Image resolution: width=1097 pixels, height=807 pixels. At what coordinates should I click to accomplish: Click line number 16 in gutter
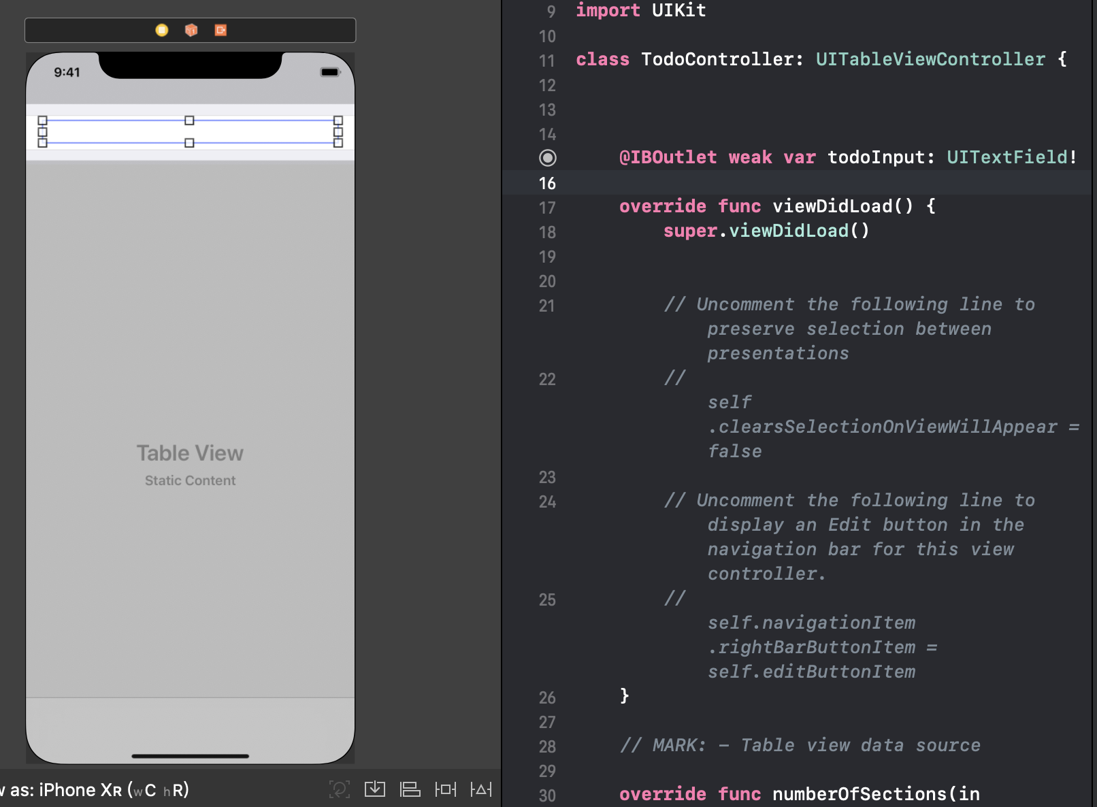(547, 183)
